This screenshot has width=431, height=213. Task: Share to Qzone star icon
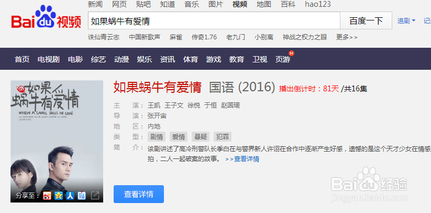coord(59,196)
